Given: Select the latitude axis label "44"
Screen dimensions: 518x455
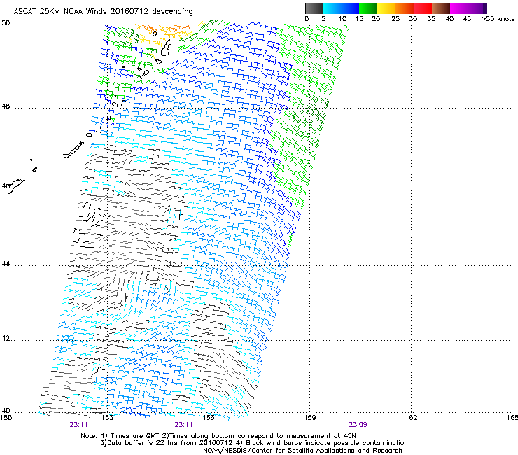Looking at the screenshot, I should pos(6,264).
